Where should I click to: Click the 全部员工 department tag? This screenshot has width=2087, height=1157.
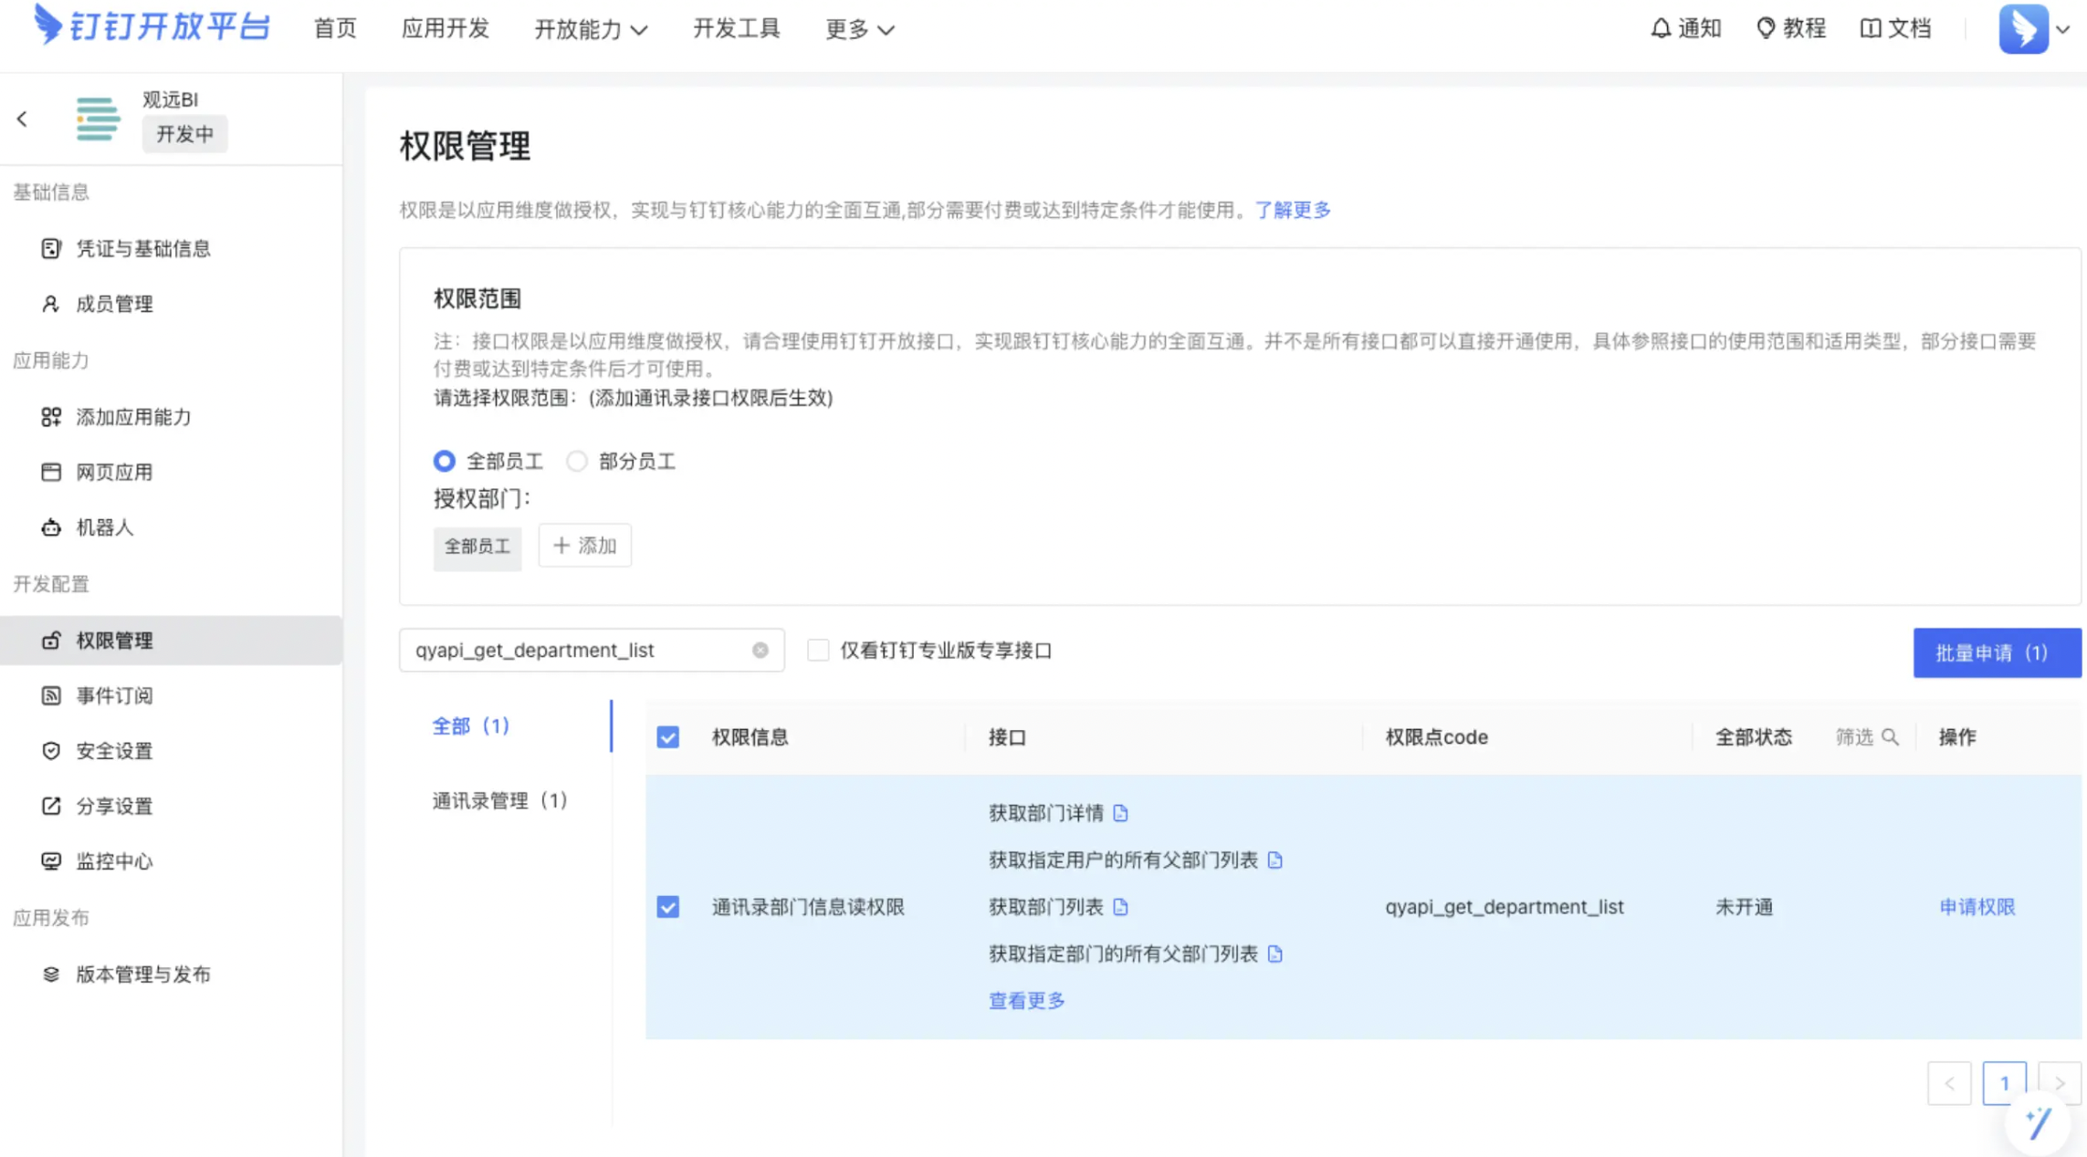point(477,547)
